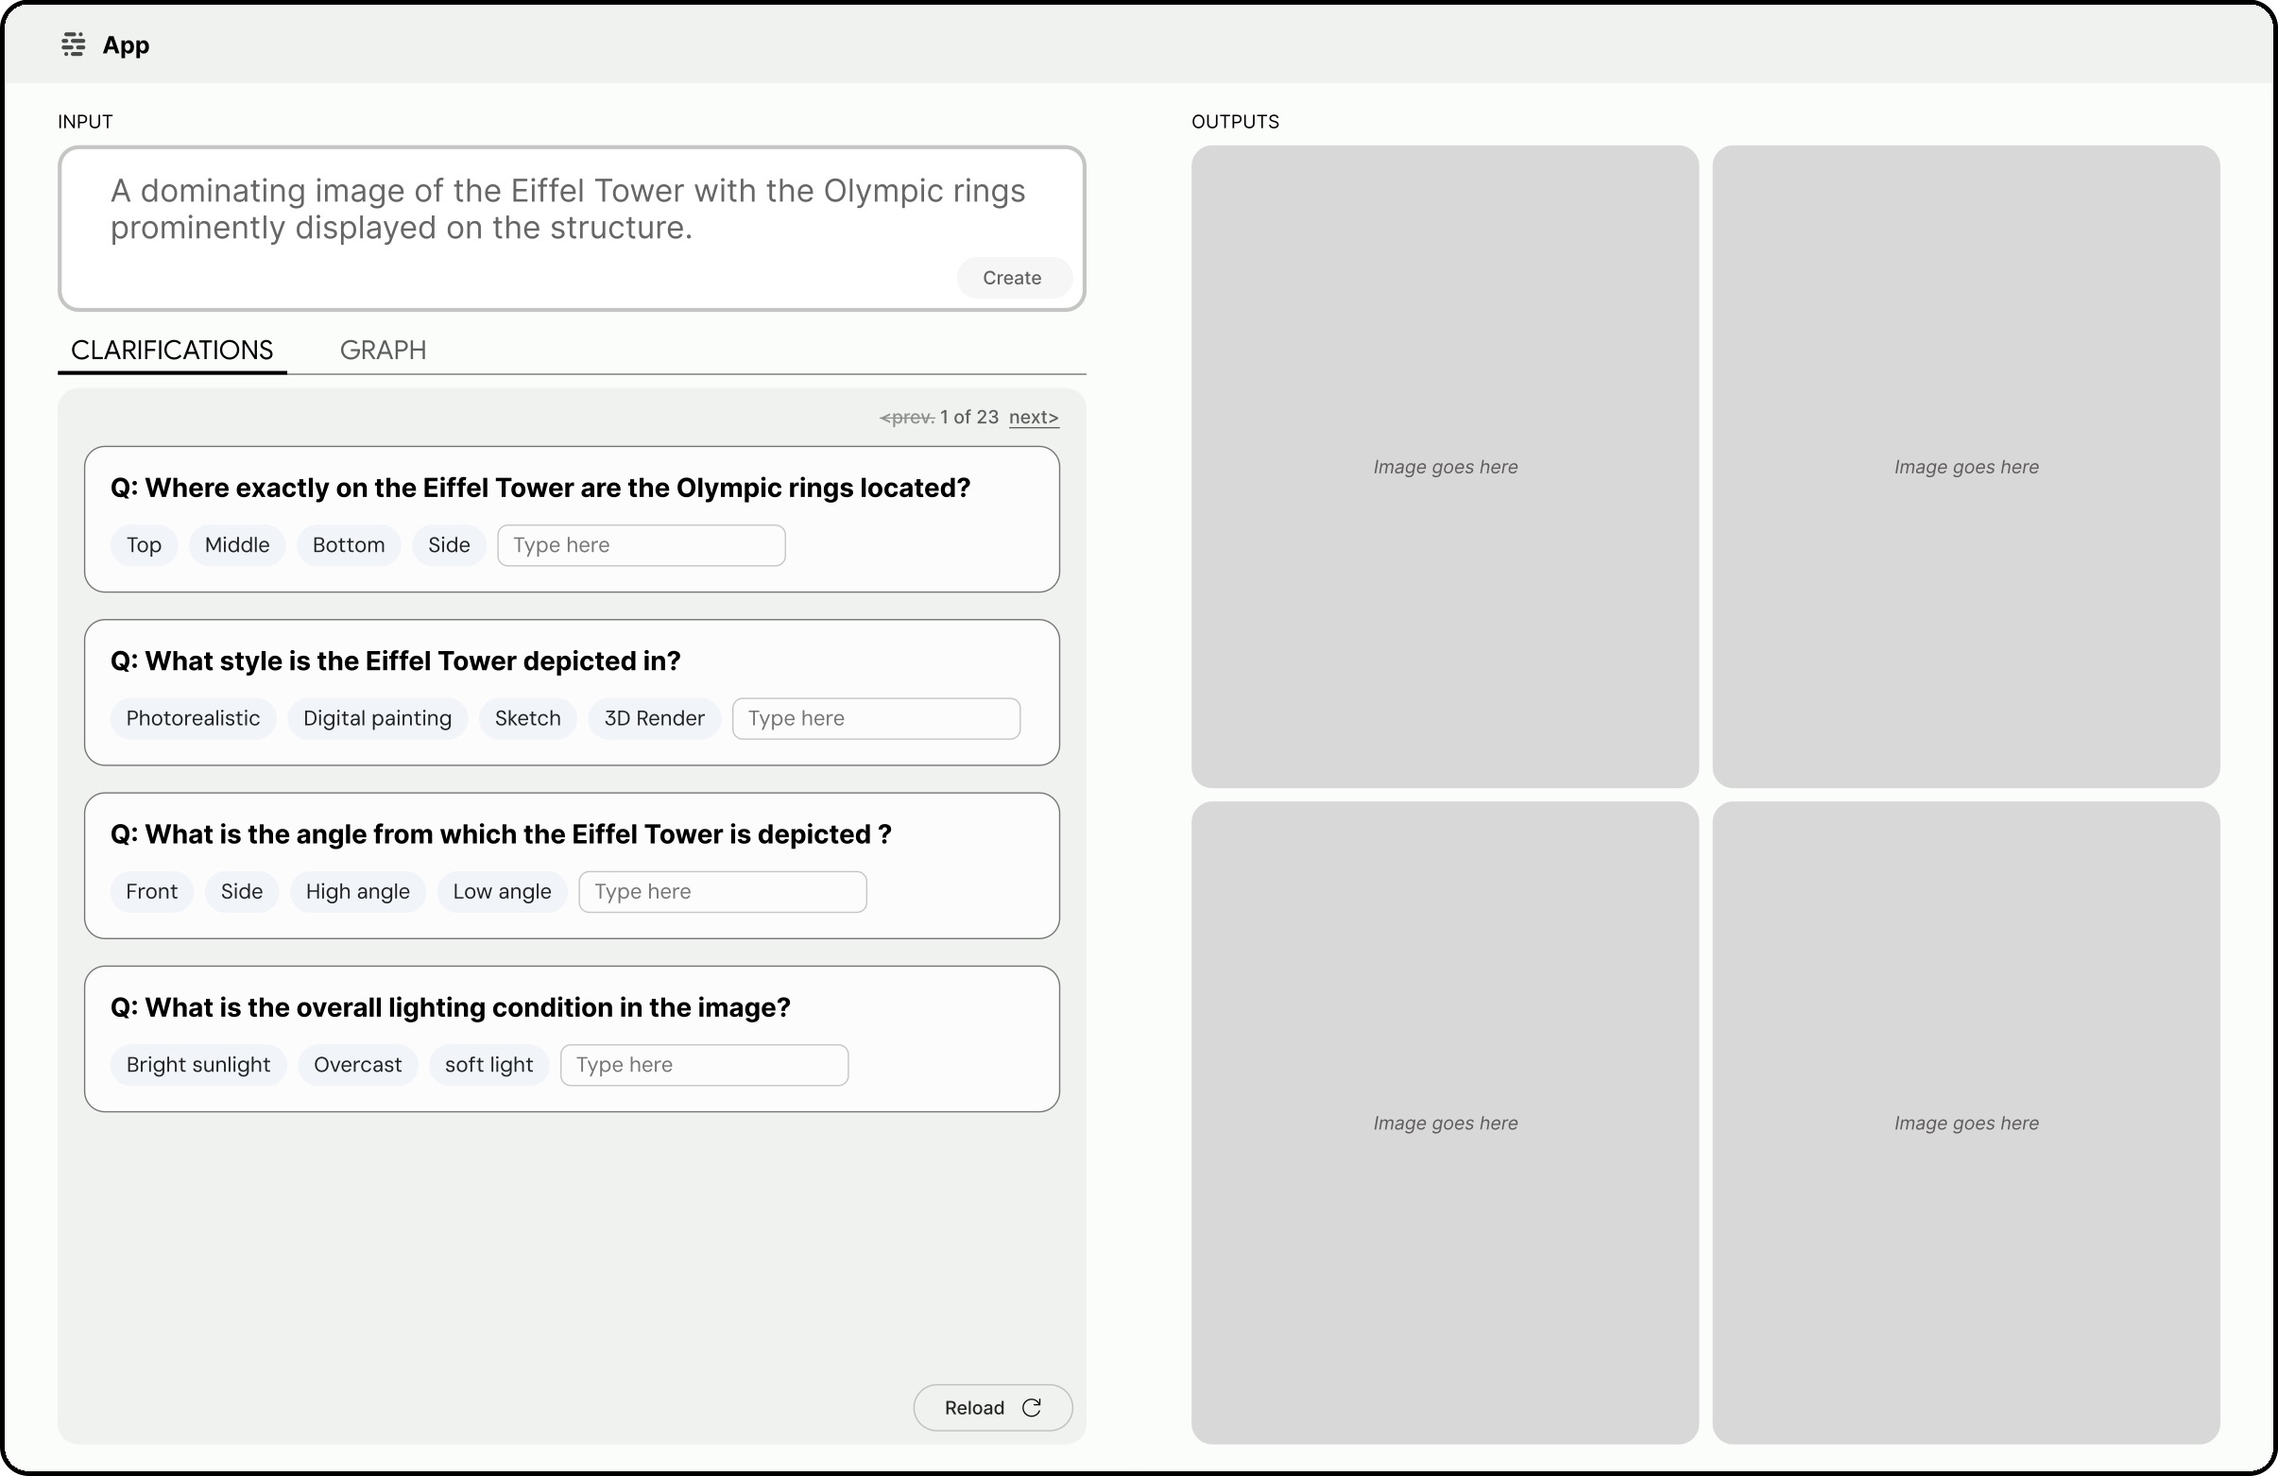Open the top-left output image placeholder
2278x1476 pixels.
1445,466
